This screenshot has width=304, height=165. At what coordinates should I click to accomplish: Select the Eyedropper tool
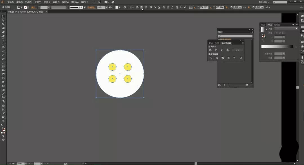[3, 94]
